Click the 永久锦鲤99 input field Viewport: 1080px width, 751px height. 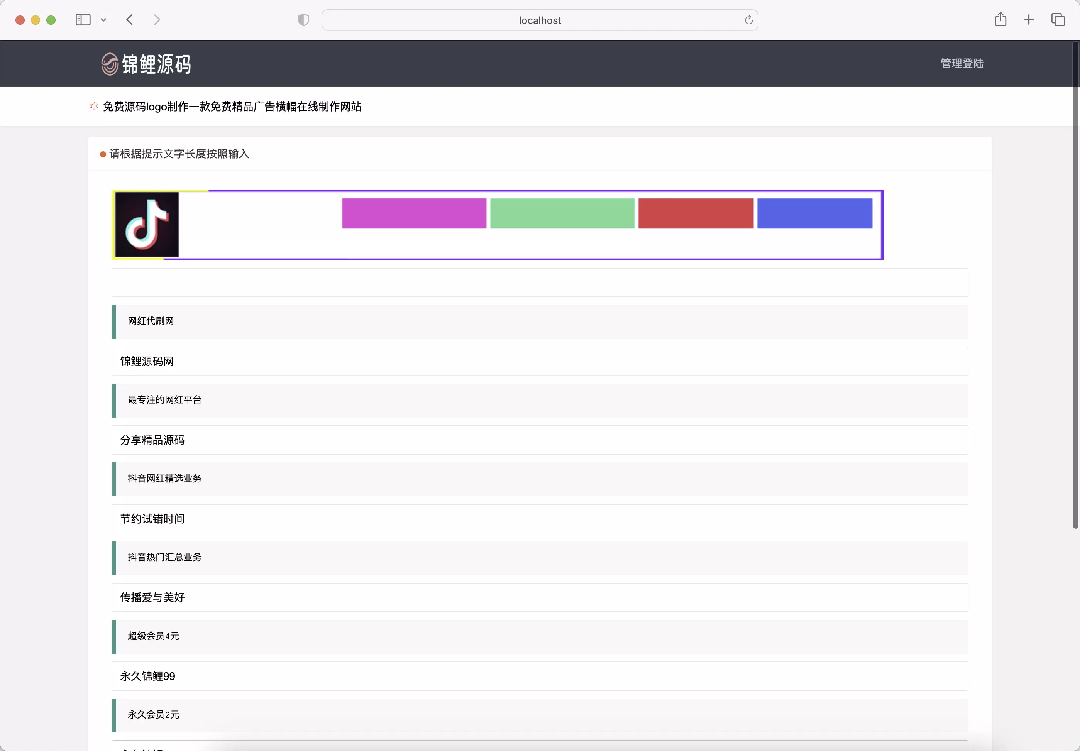click(x=540, y=676)
